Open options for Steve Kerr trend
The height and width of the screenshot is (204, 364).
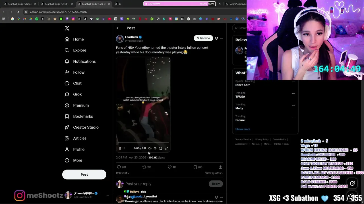pyautogui.click(x=293, y=82)
